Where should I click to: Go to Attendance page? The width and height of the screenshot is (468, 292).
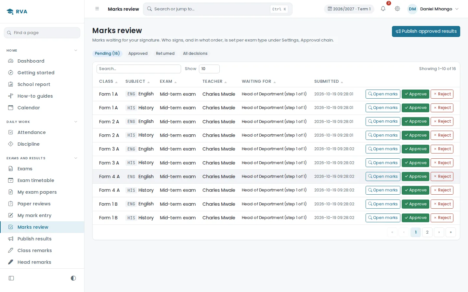(x=42, y=132)
